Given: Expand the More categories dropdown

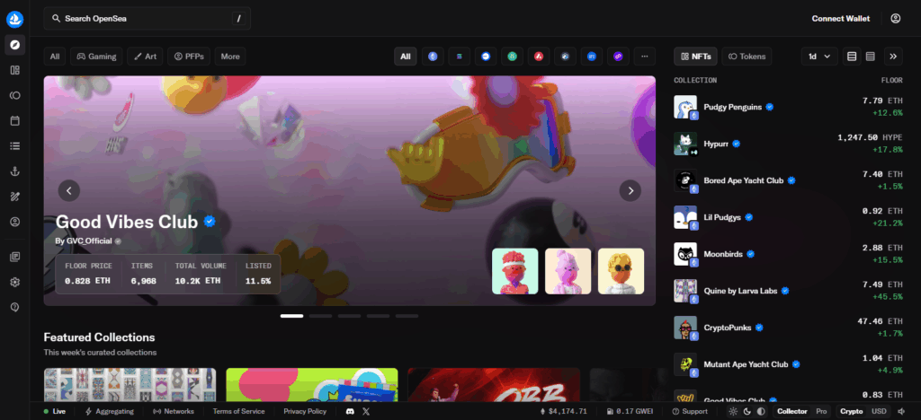Looking at the screenshot, I should tap(230, 57).
